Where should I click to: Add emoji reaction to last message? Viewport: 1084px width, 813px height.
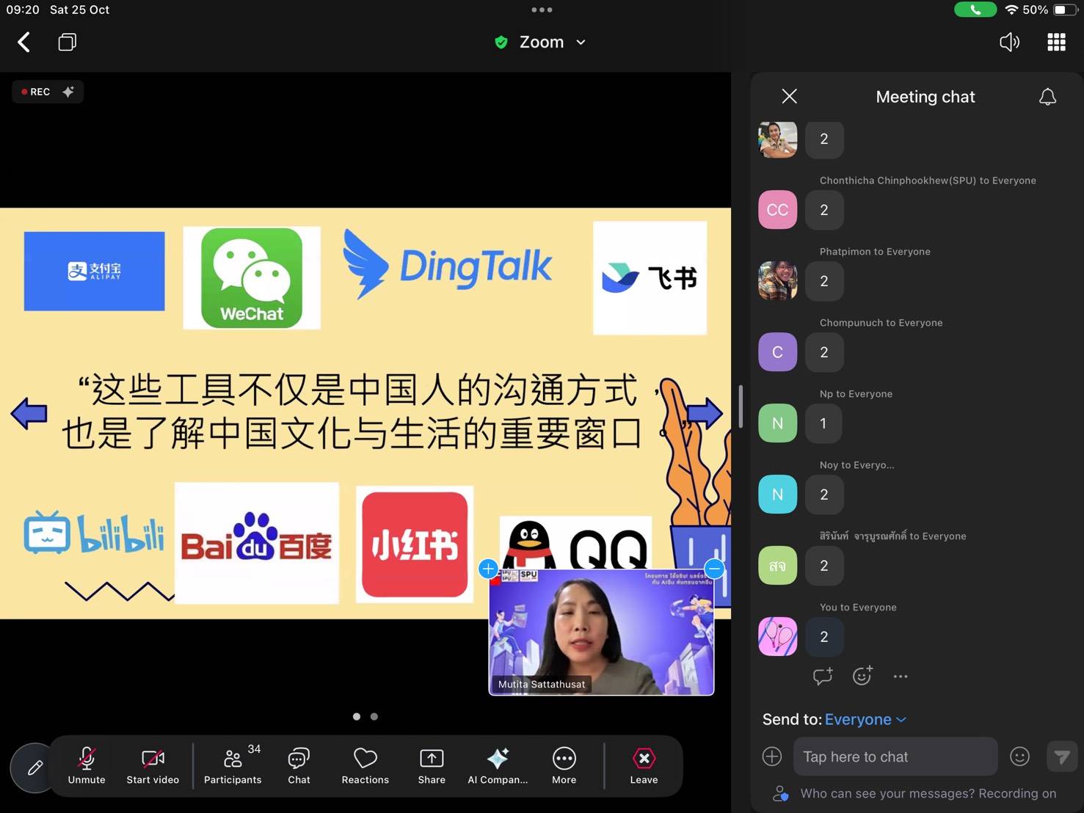tap(862, 676)
